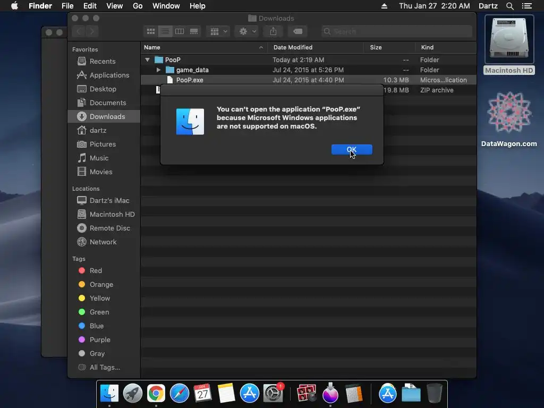Switch Finder to list view

pos(165,31)
